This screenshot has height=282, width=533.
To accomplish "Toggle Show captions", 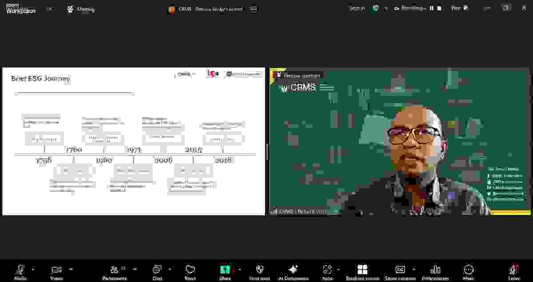I will coord(400,272).
